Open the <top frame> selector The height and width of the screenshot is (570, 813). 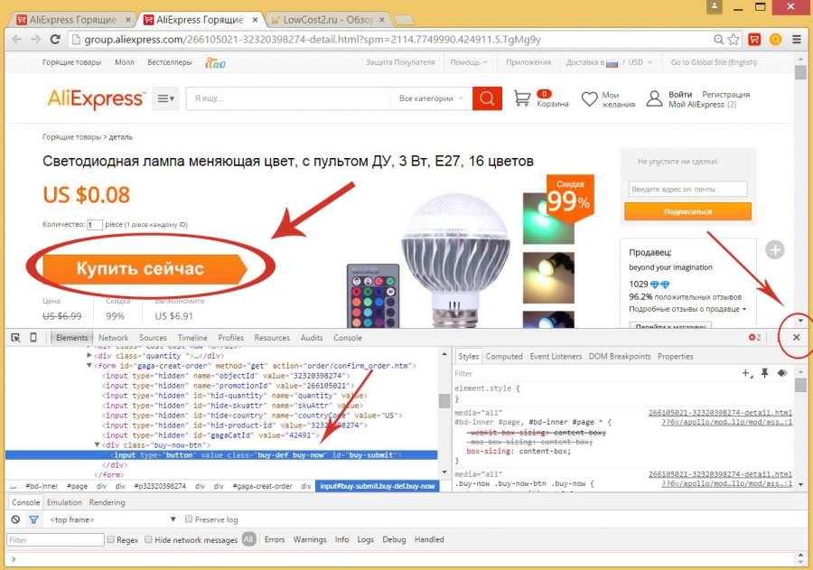click(113, 519)
